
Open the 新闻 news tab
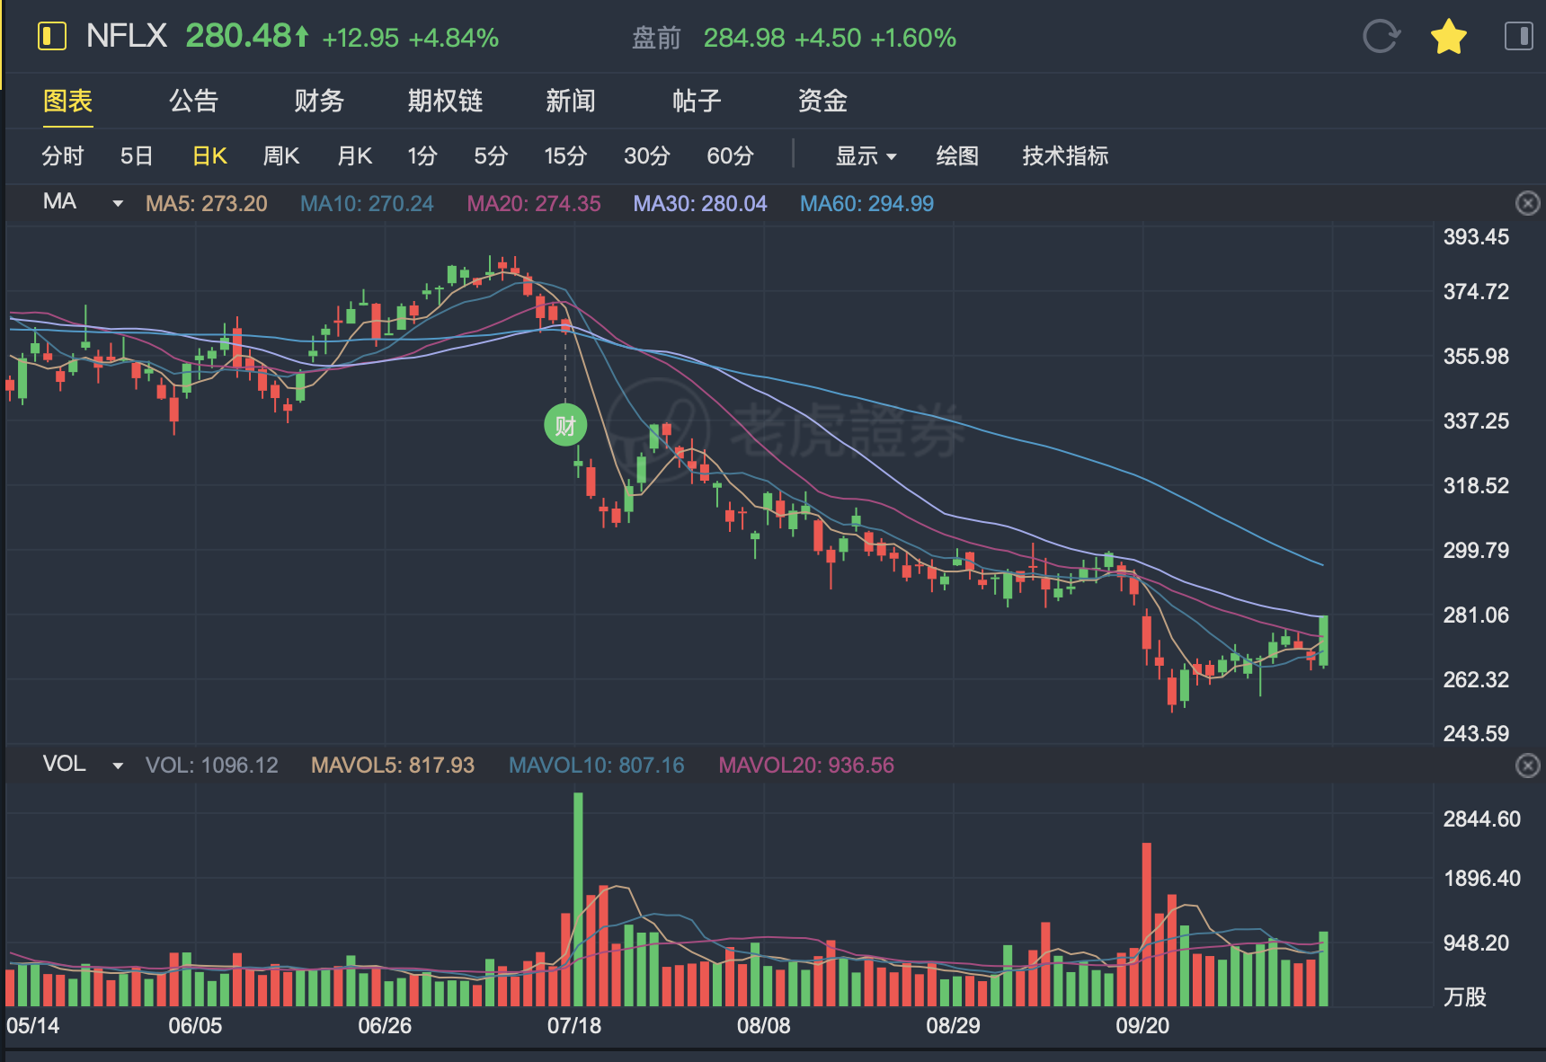(571, 101)
